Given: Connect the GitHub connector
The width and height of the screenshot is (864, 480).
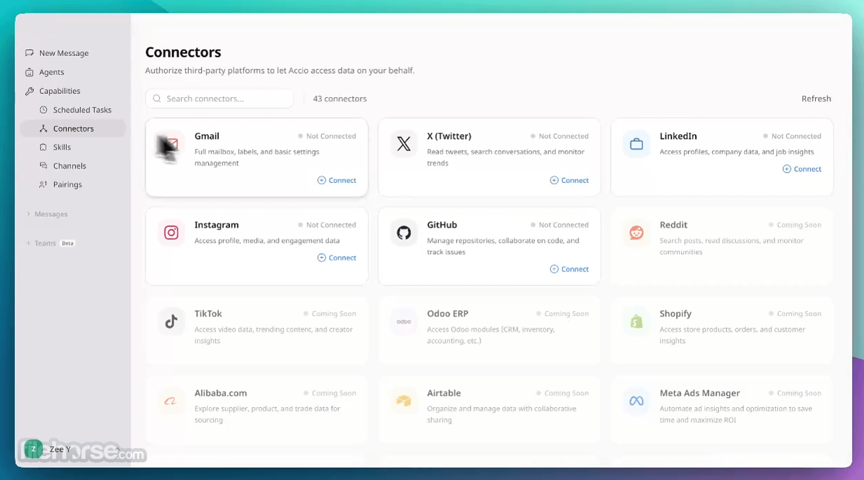Looking at the screenshot, I should (569, 269).
